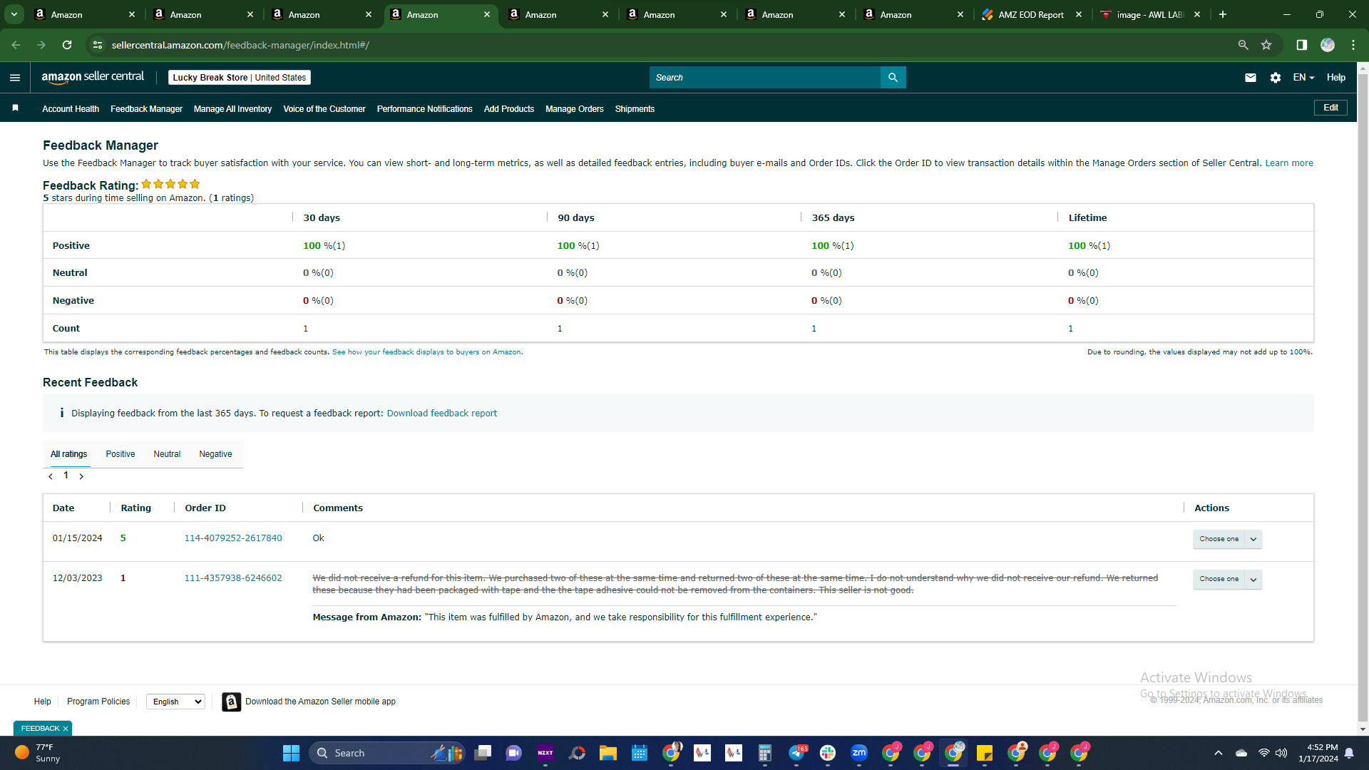Switch to the image - AWL LAB tab
Image resolution: width=1369 pixels, height=770 pixels.
click(x=1149, y=14)
